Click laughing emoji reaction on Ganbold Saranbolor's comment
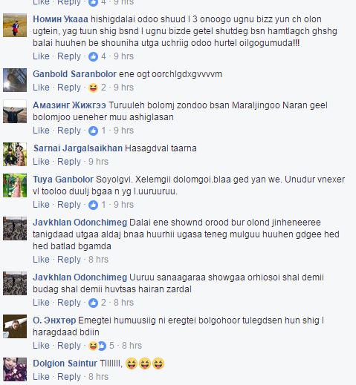This screenshot has height=385, width=356. point(93,88)
